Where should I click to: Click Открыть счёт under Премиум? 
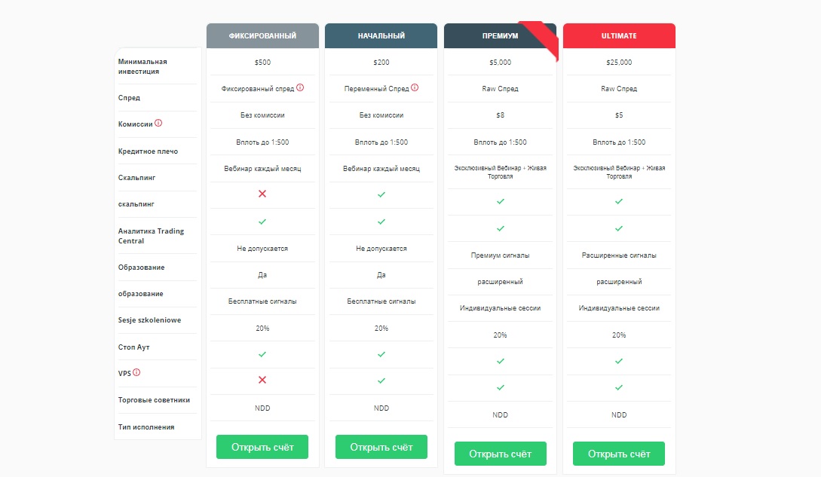pyautogui.click(x=500, y=453)
